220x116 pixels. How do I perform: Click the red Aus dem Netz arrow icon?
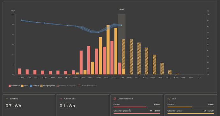coord(61,99)
